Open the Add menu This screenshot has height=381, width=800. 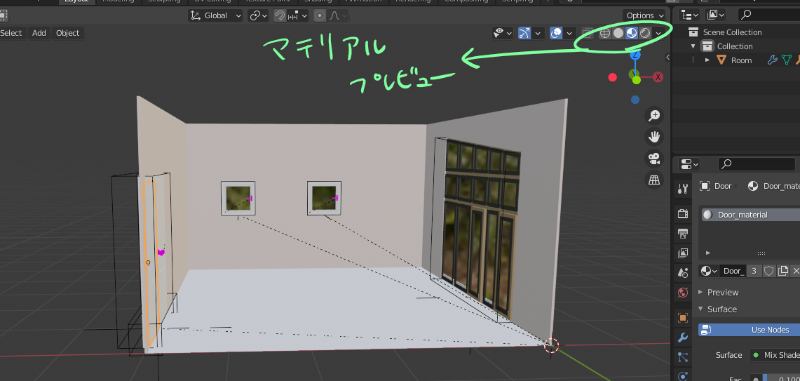(39, 33)
